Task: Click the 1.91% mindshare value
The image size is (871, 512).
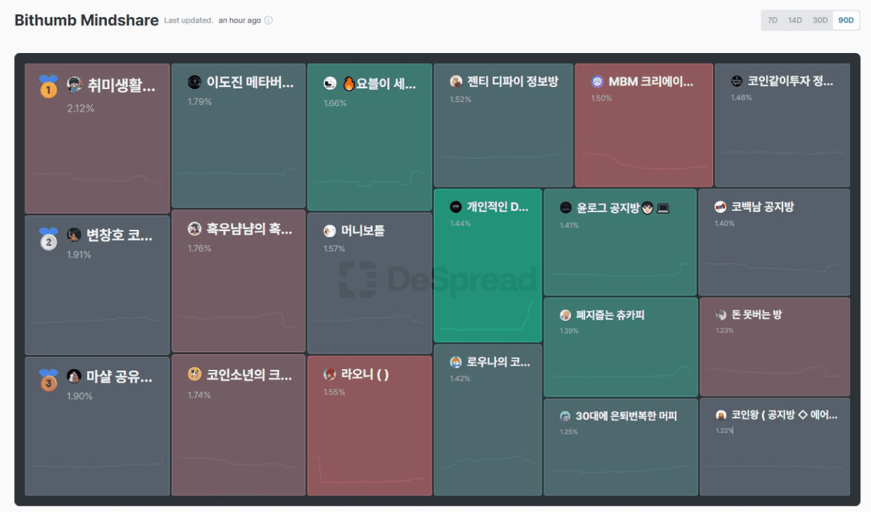Action: 79,255
